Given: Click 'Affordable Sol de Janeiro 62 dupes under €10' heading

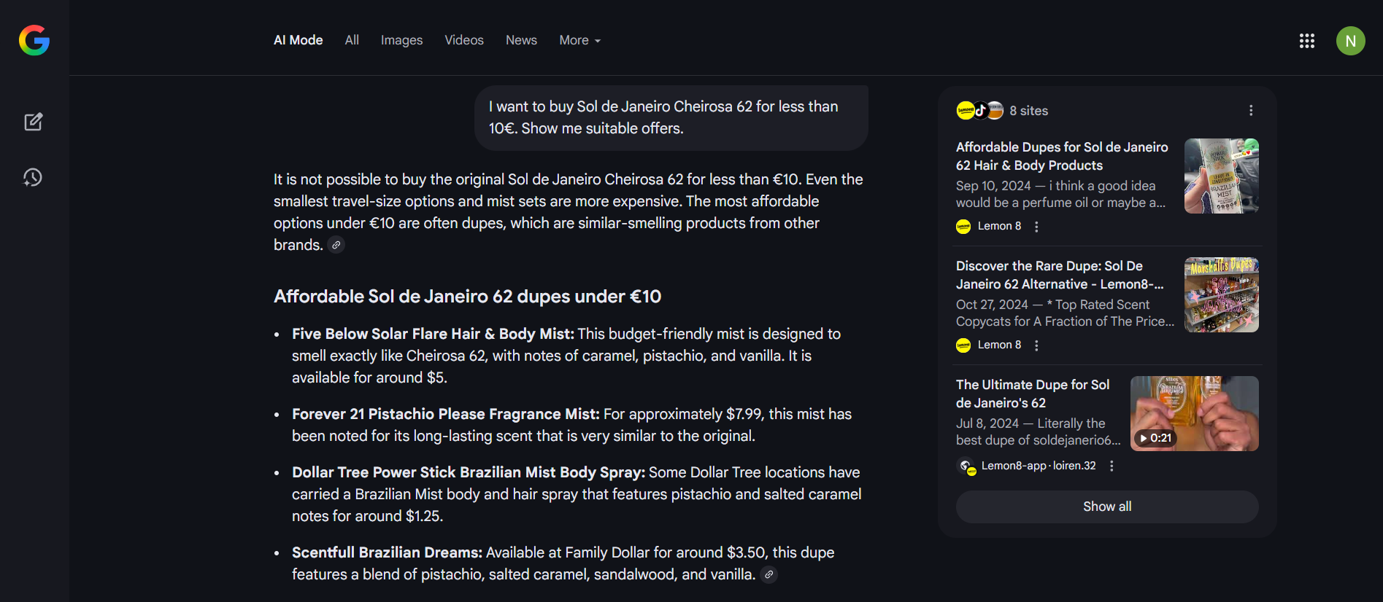Looking at the screenshot, I should pyautogui.click(x=467, y=297).
